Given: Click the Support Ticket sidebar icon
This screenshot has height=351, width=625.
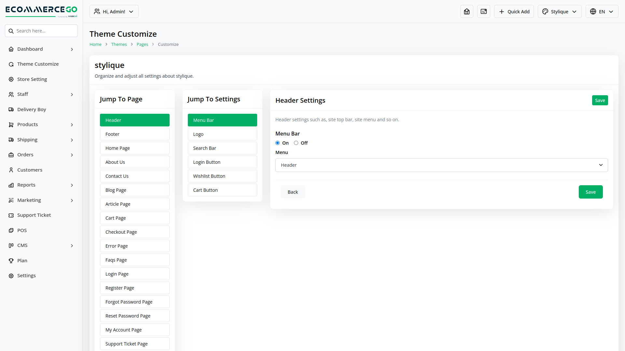Looking at the screenshot, I should 11,215.
